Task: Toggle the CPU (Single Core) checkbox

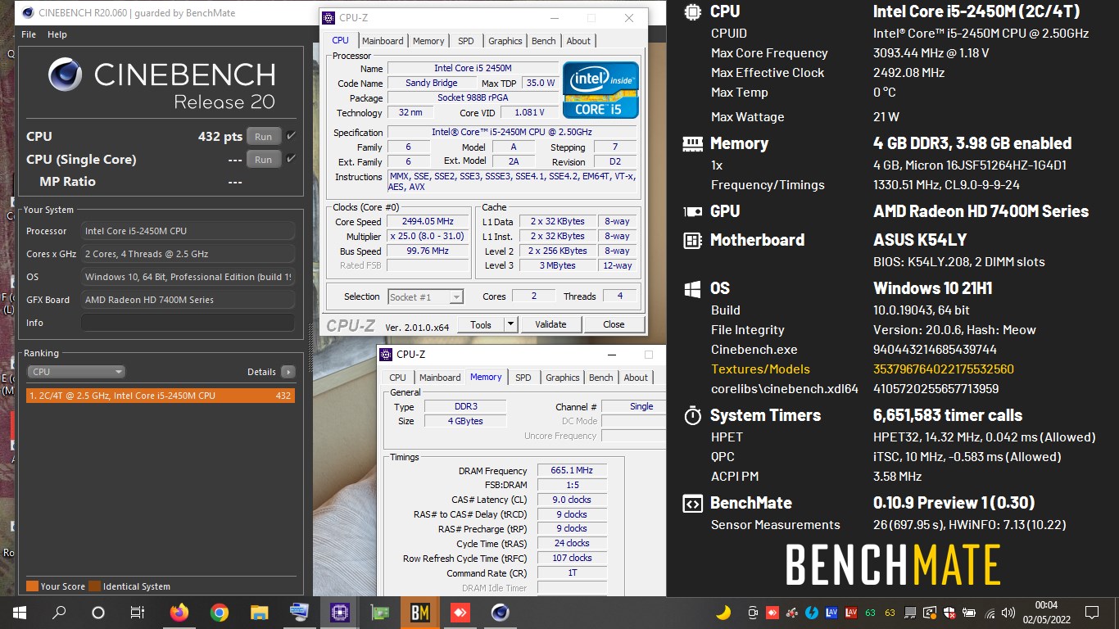Action: [291, 159]
